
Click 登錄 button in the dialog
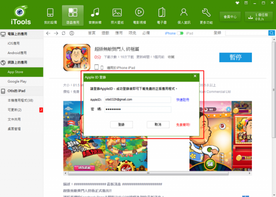tap(122, 125)
